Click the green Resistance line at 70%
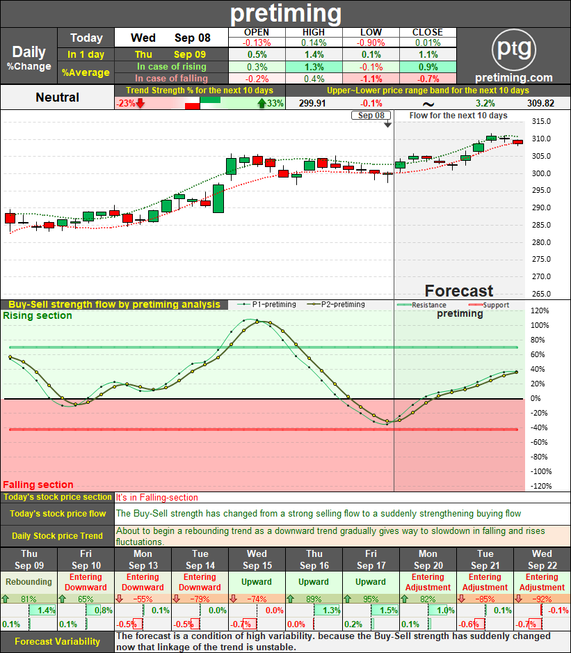Image resolution: width=571 pixels, height=653 pixels. pyautogui.click(x=264, y=347)
